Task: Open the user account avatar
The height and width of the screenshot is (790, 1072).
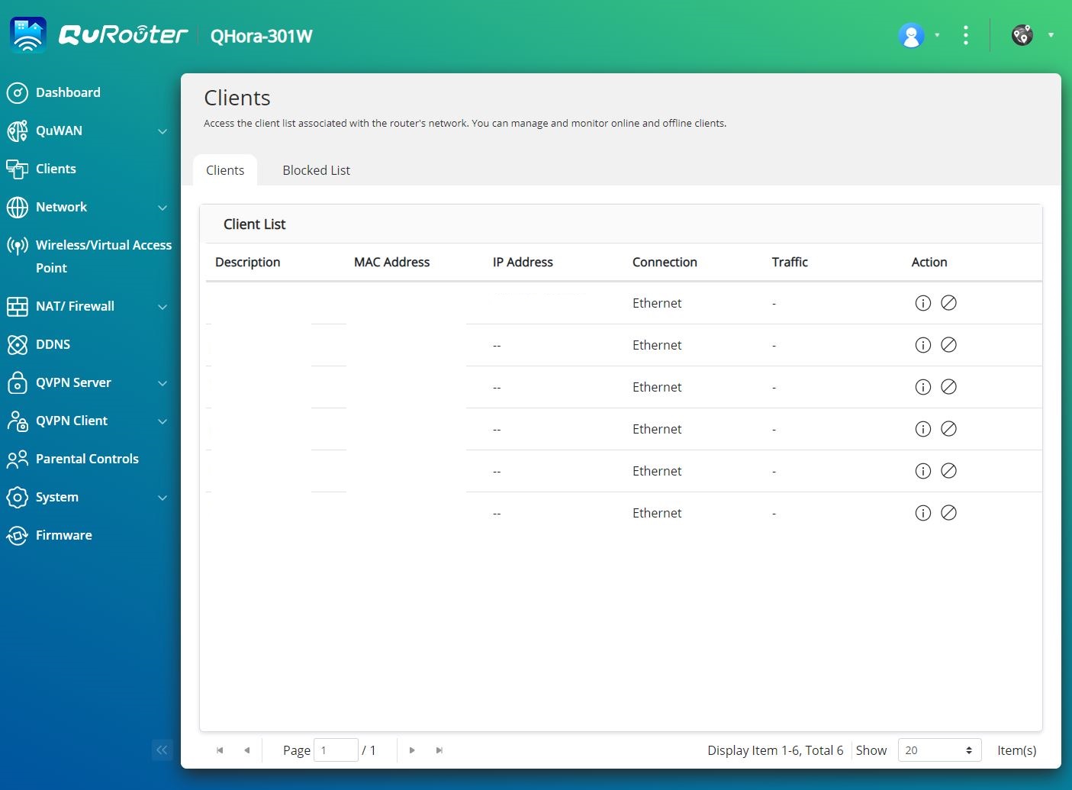Action: click(x=911, y=35)
